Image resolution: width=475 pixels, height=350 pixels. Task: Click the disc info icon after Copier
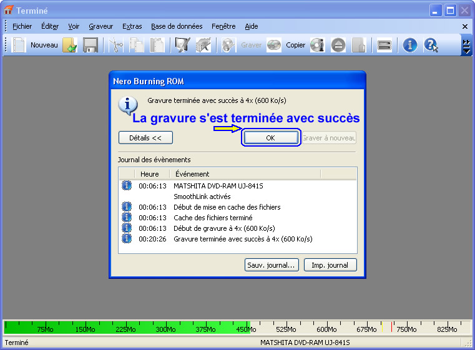318,45
